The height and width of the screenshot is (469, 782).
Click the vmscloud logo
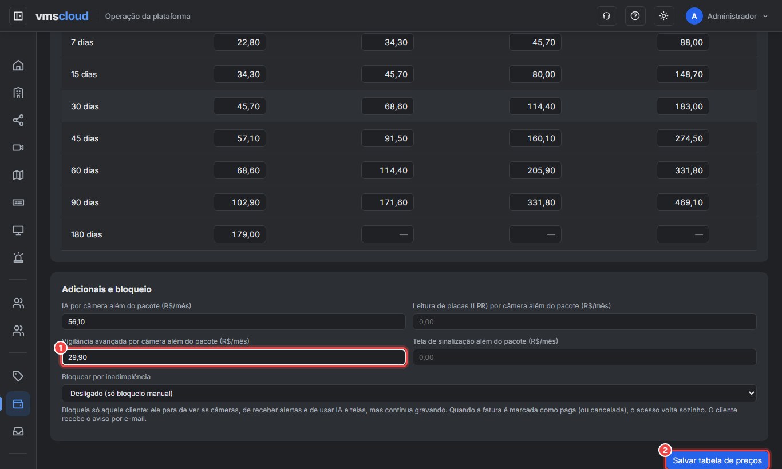(x=62, y=16)
